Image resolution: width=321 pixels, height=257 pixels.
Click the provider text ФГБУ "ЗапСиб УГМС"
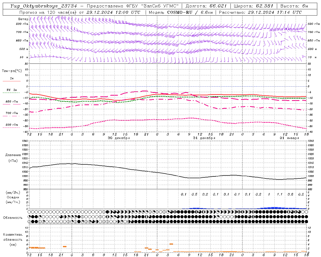click(x=152, y=6)
